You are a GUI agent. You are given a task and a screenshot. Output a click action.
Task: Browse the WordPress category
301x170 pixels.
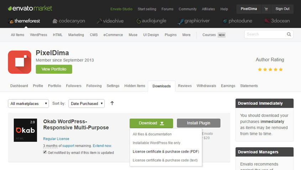point(38,35)
